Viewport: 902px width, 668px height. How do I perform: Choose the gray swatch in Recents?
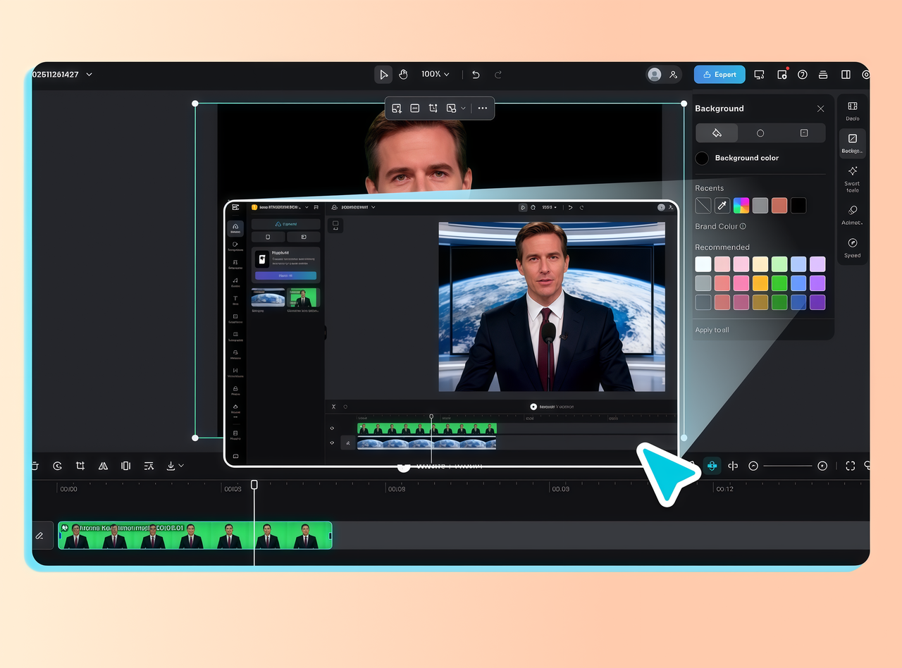(x=760, y=206)
